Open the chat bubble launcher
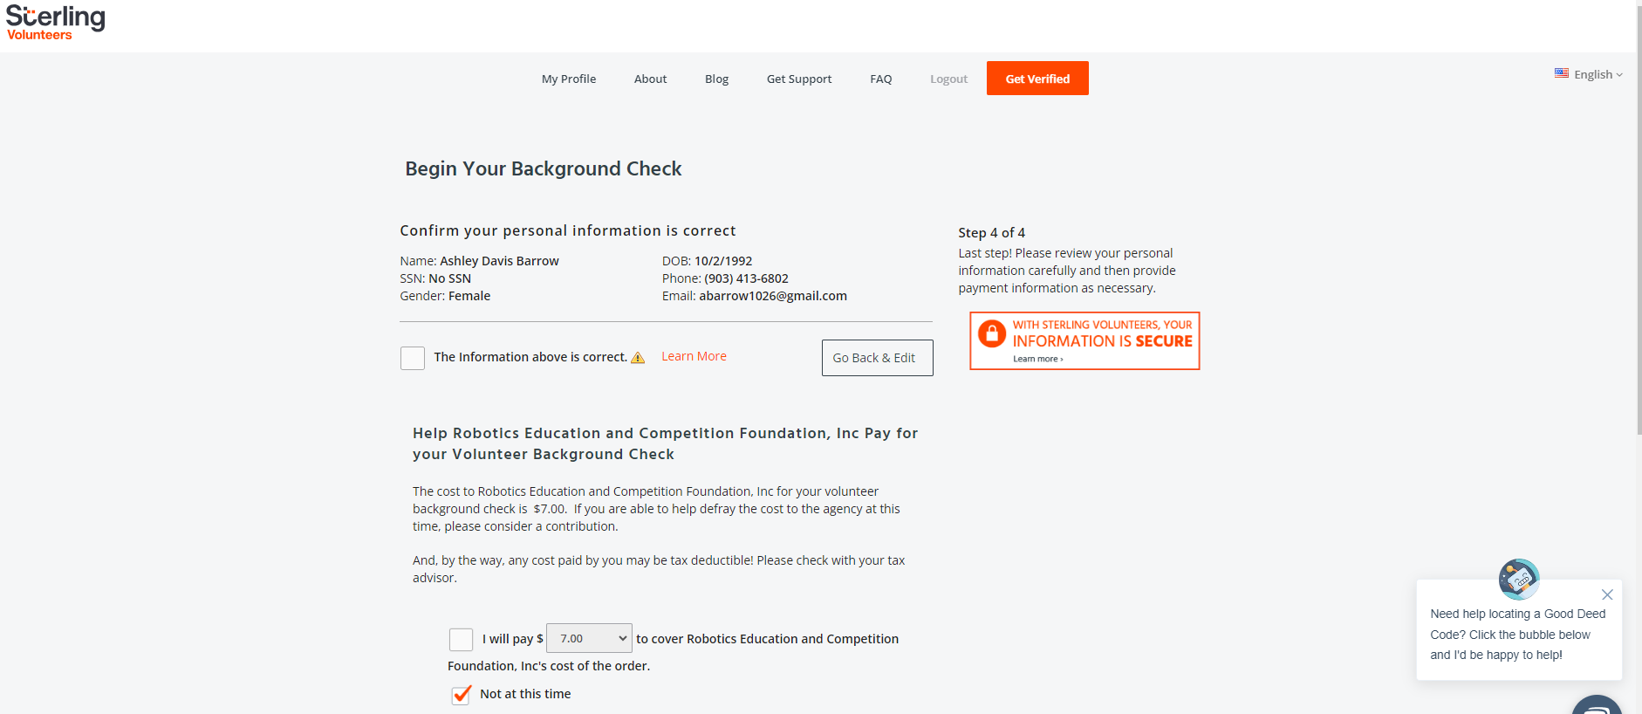The image size is (1642, 714). (1596, 707)
